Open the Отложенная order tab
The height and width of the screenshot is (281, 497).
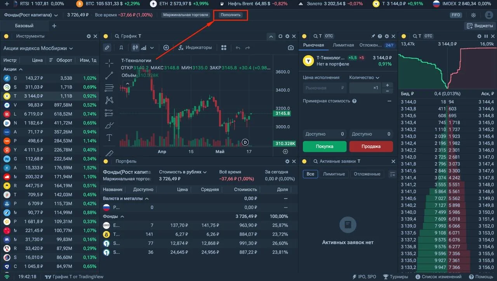370,45
